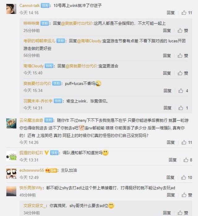Like echowwww55's 主队加油 comment
Viewport: 198px width, 216px height.
click(187, 178)
